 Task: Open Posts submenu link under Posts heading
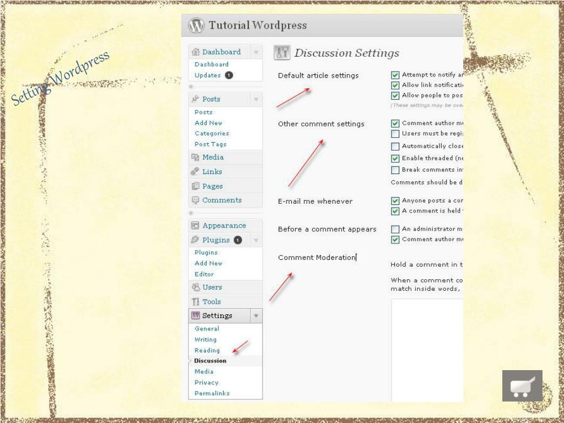203,112
